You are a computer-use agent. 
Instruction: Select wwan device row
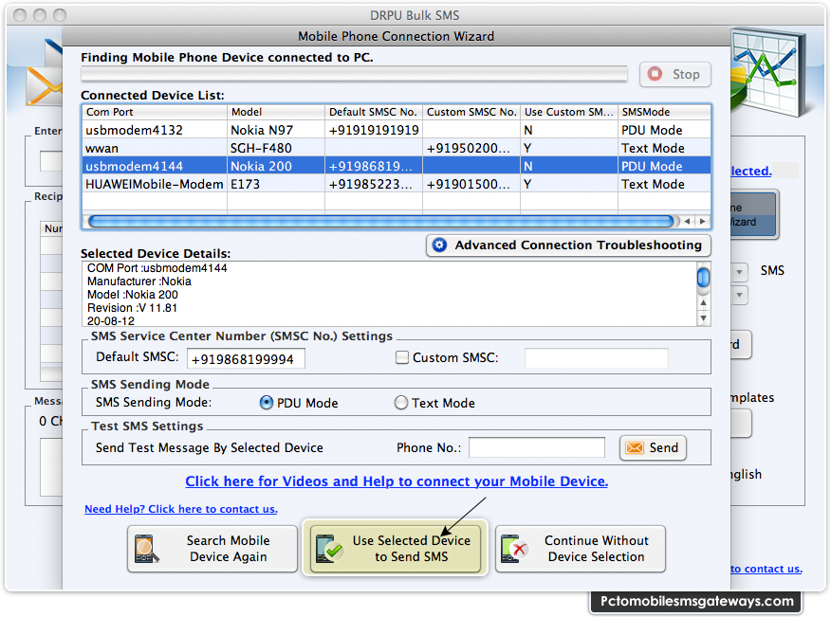tap(397, 148)
